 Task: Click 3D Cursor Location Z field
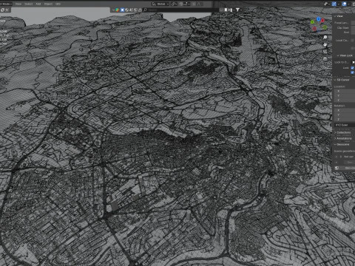click(x=345, y=100)
